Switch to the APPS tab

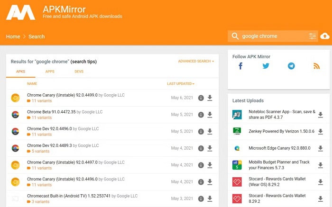[50, 72]
